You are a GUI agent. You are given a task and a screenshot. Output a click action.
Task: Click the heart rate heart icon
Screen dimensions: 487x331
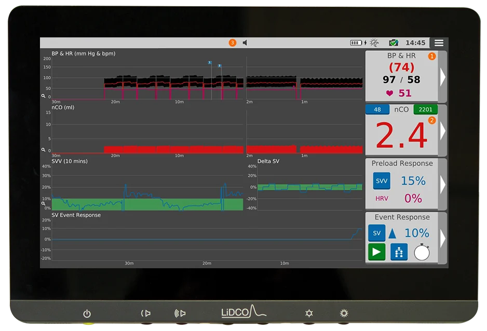click(389, 93)
